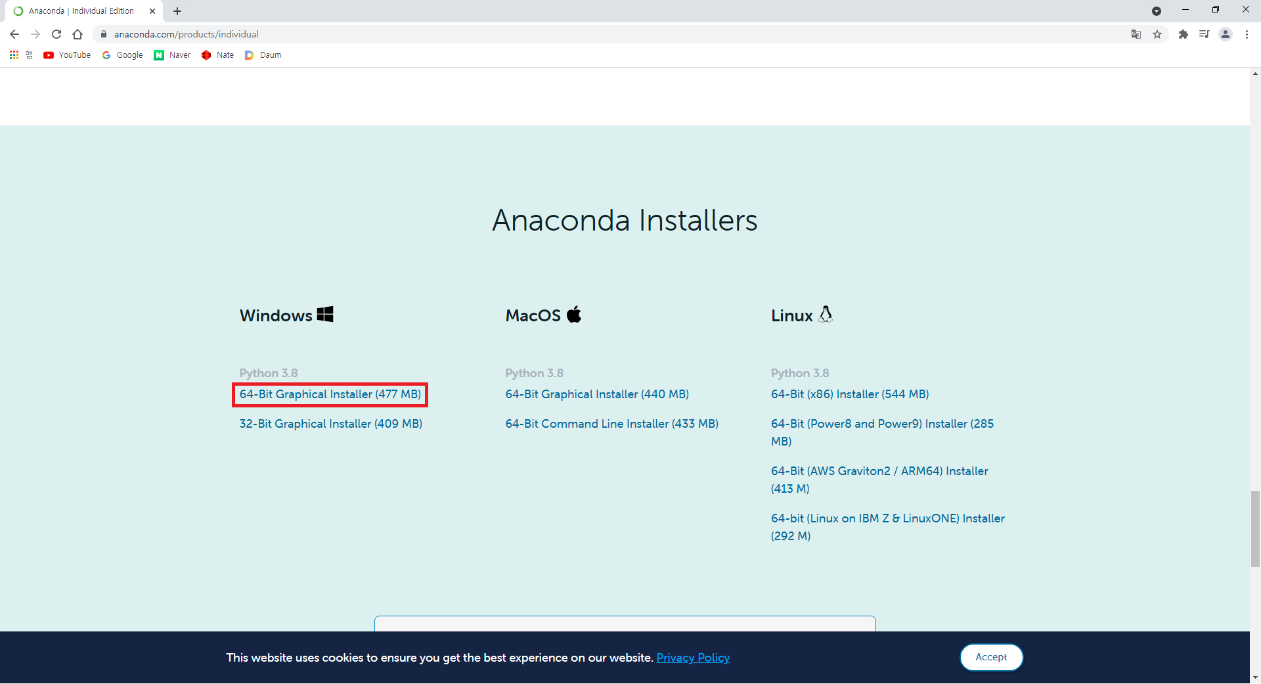This screenshot has width=1261, height=684.
Task: Open a new browser tab
Action: click(x=177, y=11)
